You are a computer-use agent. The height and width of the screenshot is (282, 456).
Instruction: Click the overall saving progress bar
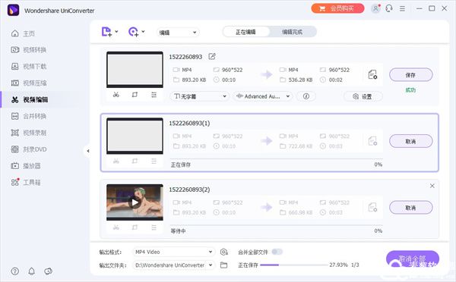(293, 265)
